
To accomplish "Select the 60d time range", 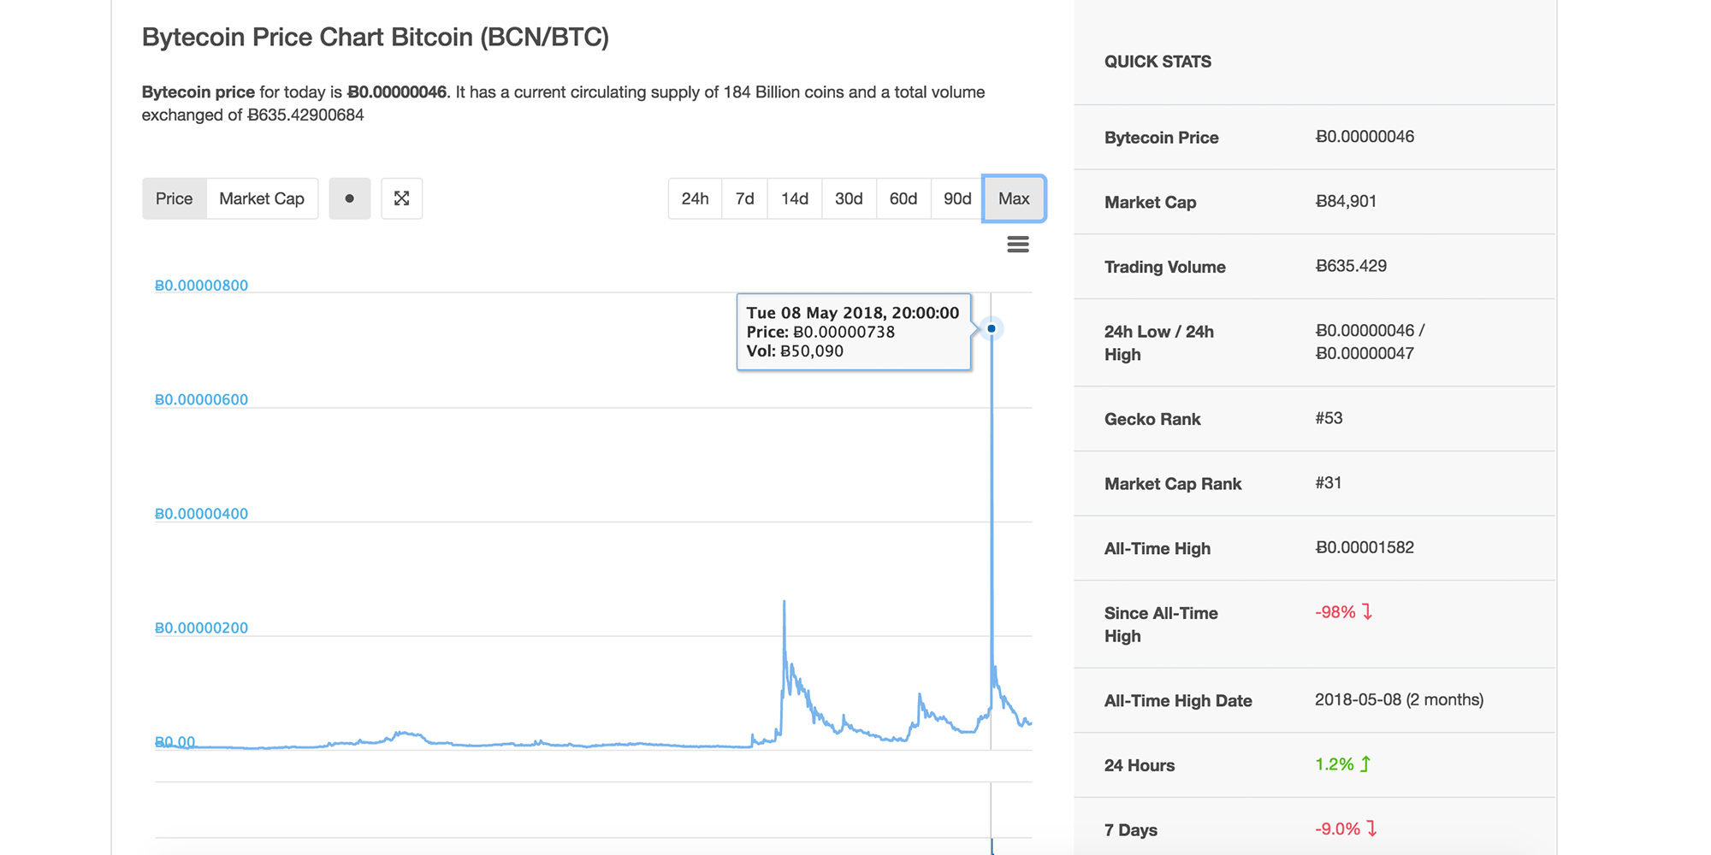I will point(903,198).
